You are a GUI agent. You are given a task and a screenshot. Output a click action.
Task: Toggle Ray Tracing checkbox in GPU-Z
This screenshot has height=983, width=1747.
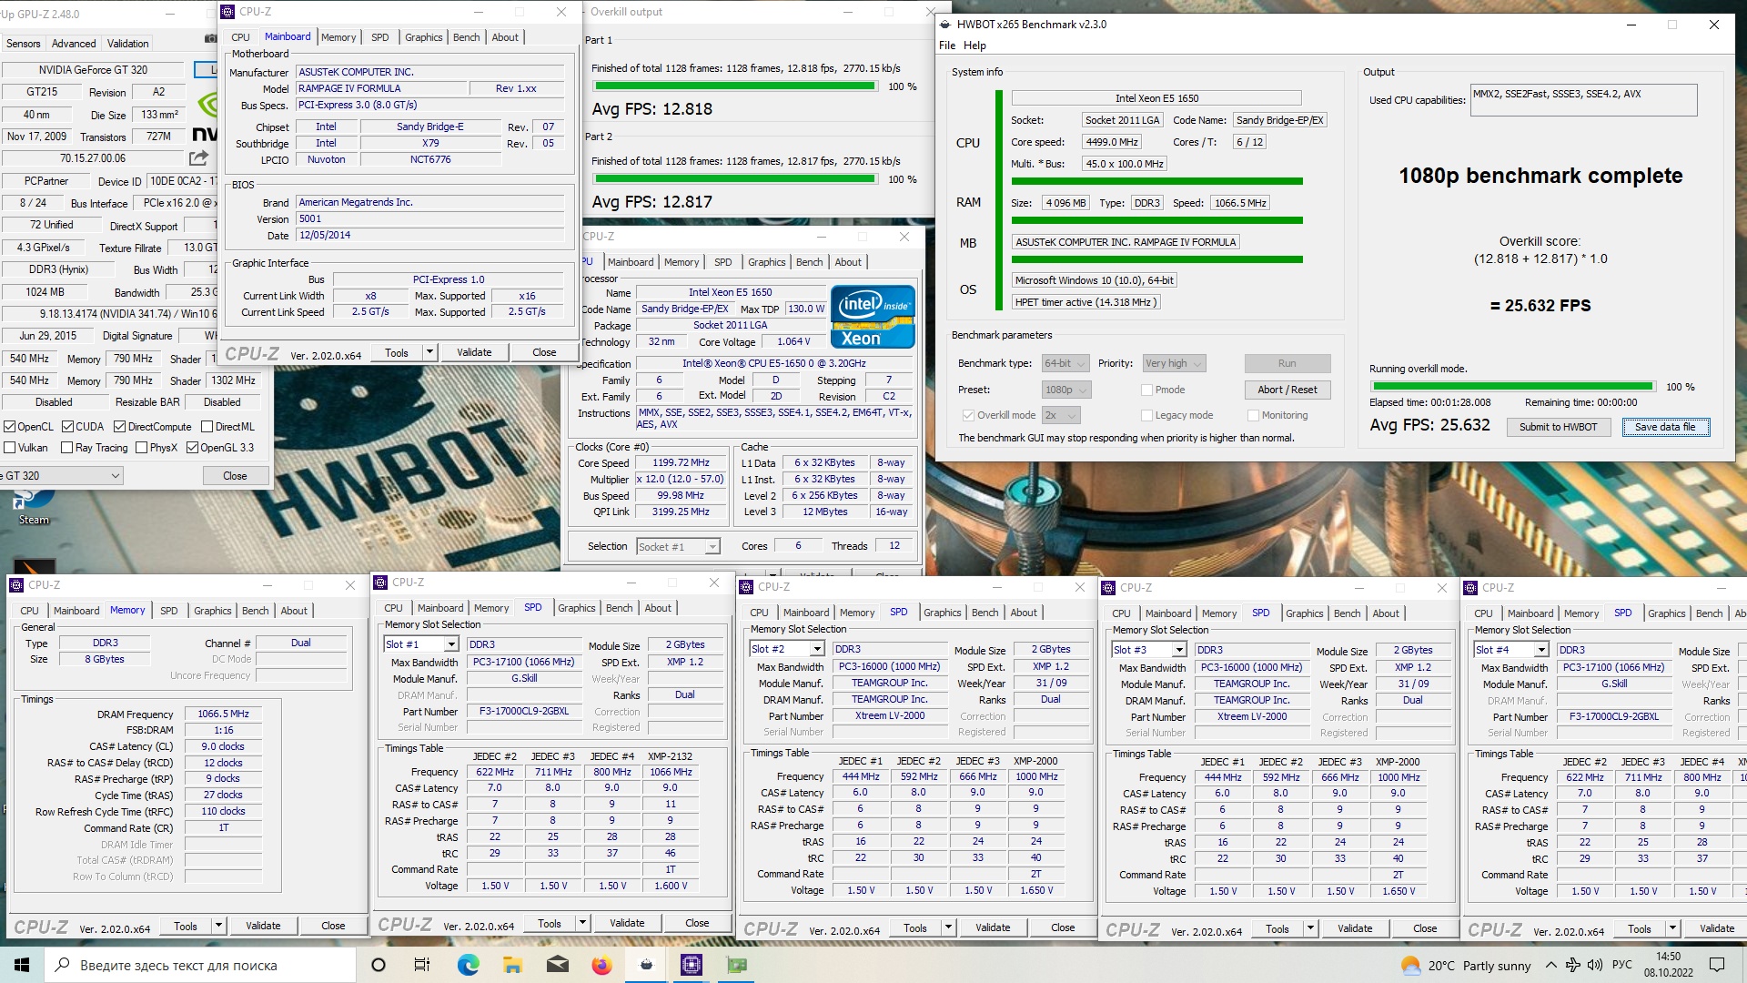click(66, 447)
